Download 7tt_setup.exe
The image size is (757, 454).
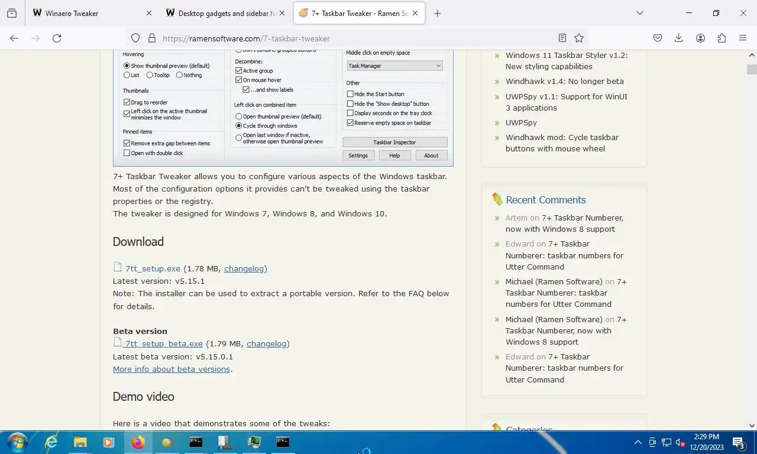coord(153,268)
